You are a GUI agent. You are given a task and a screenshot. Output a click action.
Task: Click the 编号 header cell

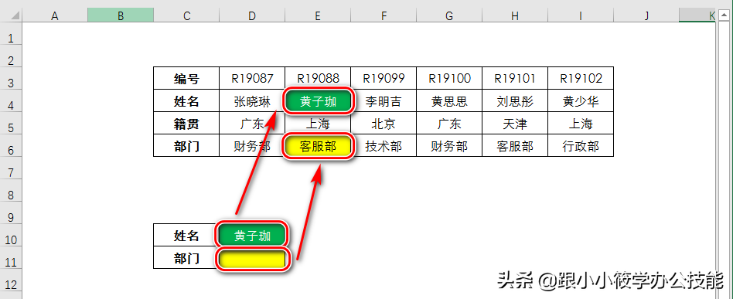tap(186, 78)
